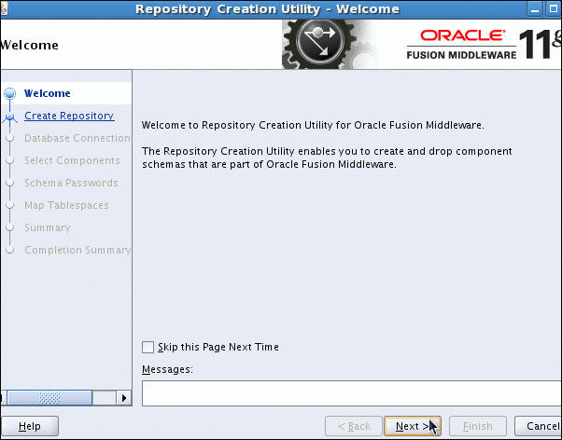Click the sidebar horizontal scrollbar thumb
The width and height of the screenshot is (562, 440).
click(49, 398)
